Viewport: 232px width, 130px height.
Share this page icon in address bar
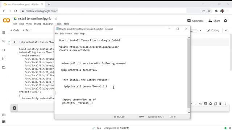[x=203, y=11]
